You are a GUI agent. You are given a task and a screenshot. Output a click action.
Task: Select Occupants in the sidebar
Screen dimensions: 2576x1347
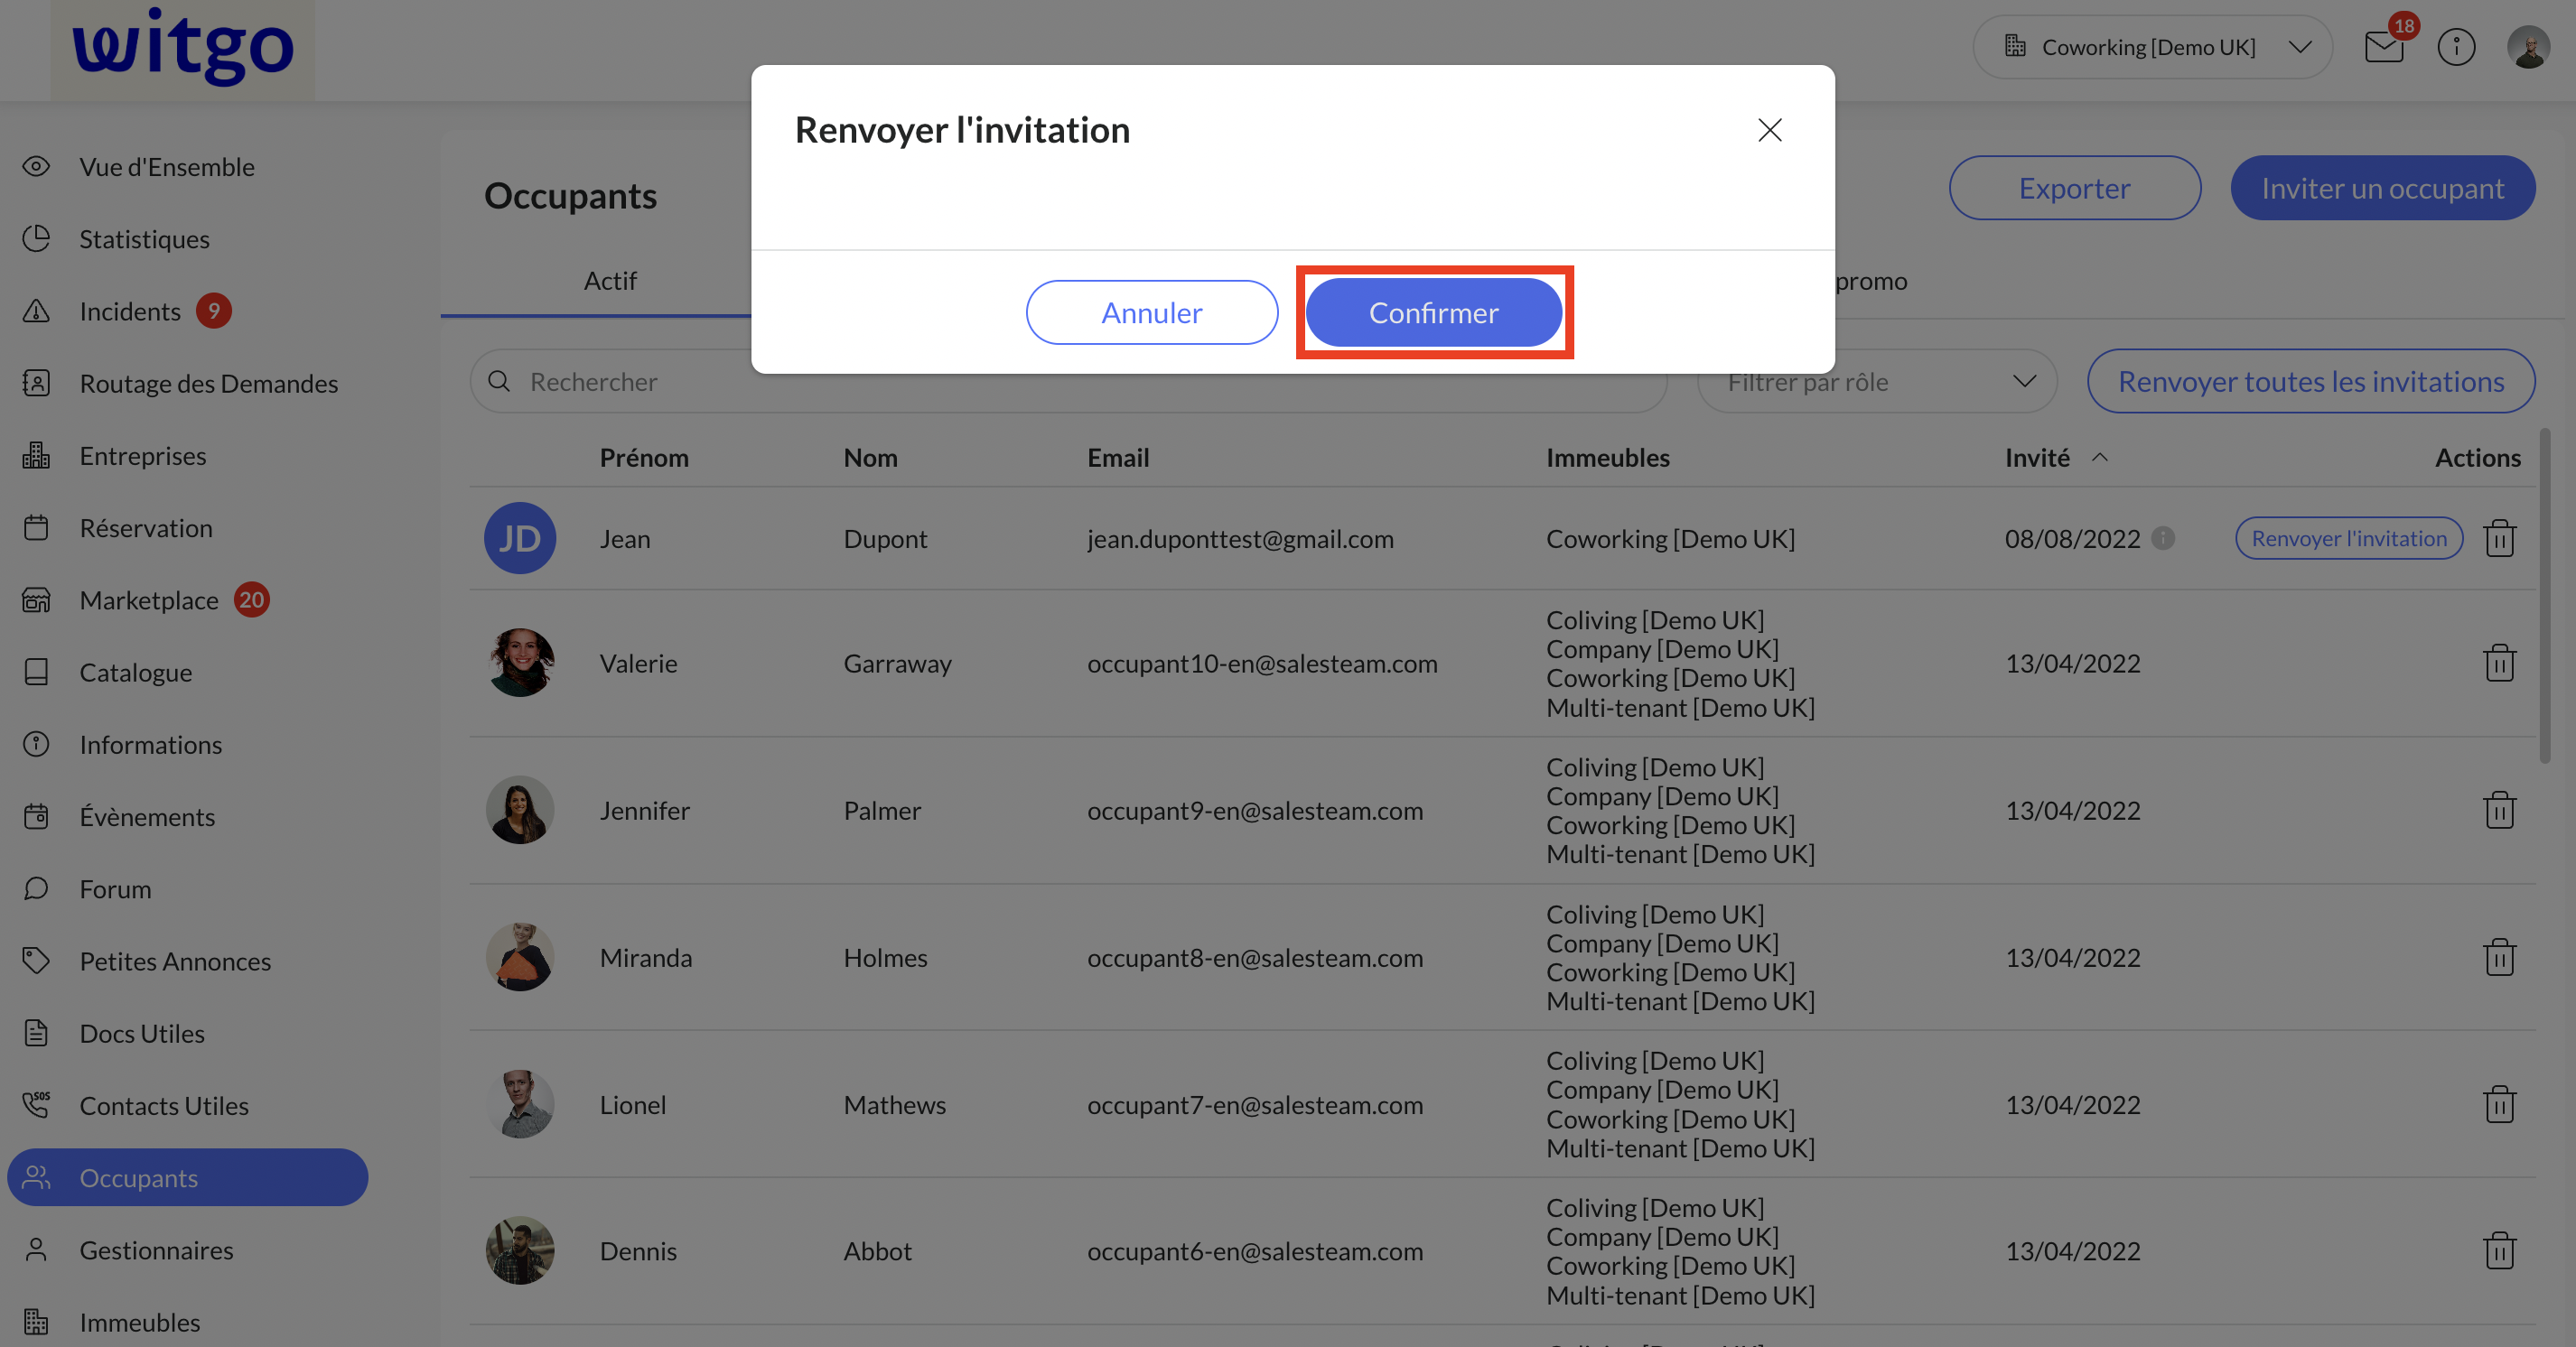188,1177
